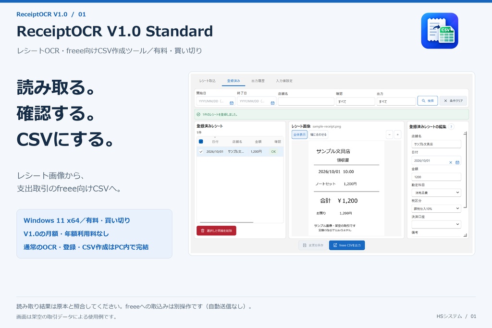Click the 確認 column header in list
This screenshot has height=328, width=492.
click(278, 142)
